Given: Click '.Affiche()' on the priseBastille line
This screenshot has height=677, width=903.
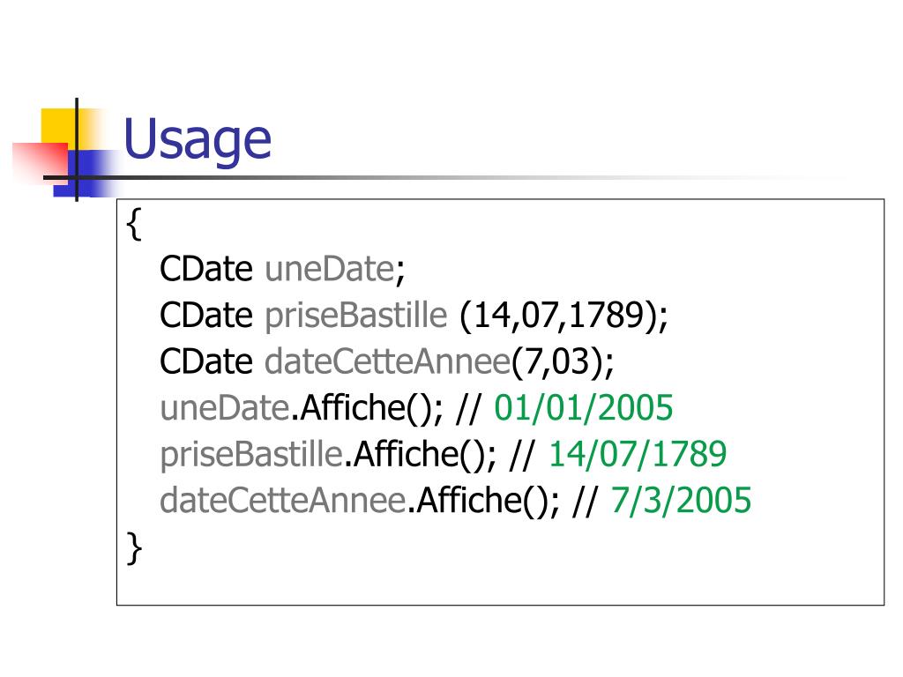Looking at the screenshot, I should coord(419,454).
